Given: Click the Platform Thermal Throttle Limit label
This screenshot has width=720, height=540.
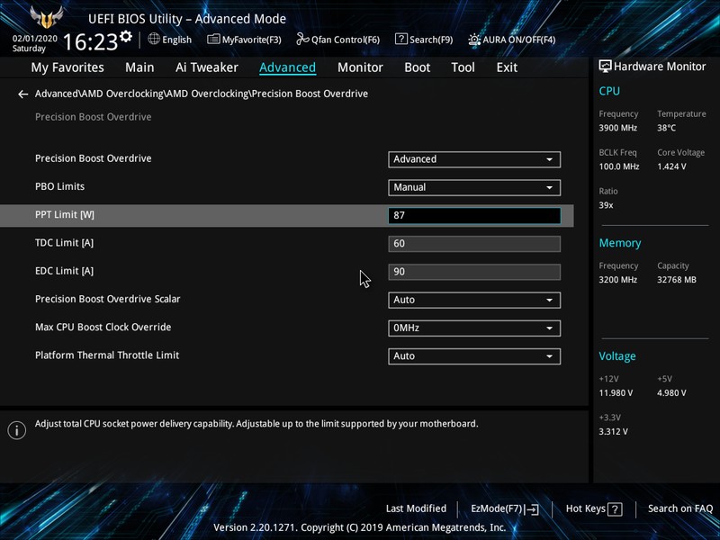Looking at the screenshot, I should point(107,355).
